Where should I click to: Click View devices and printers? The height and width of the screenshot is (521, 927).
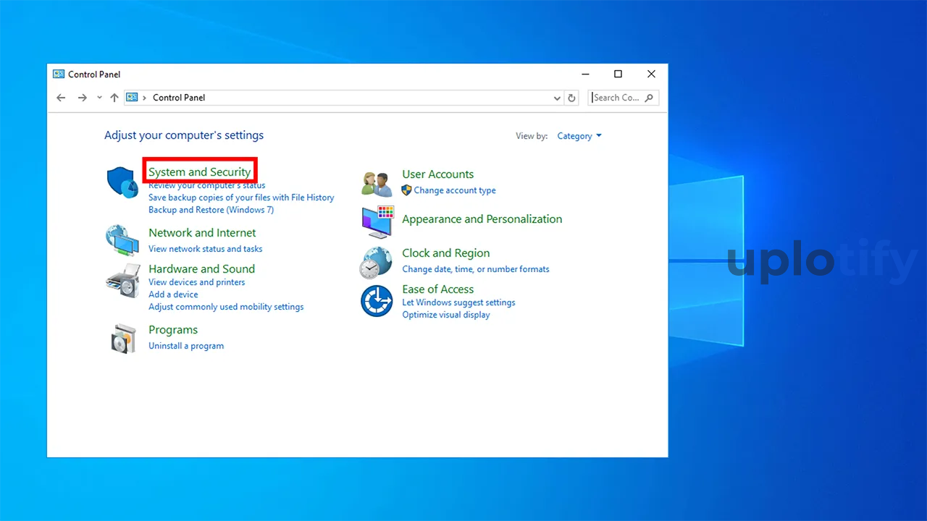click(x=196, y=282)
